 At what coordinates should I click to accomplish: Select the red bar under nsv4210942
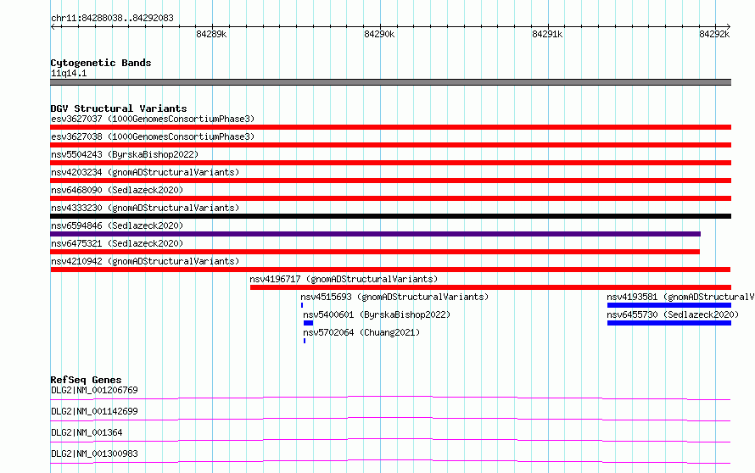390,270
